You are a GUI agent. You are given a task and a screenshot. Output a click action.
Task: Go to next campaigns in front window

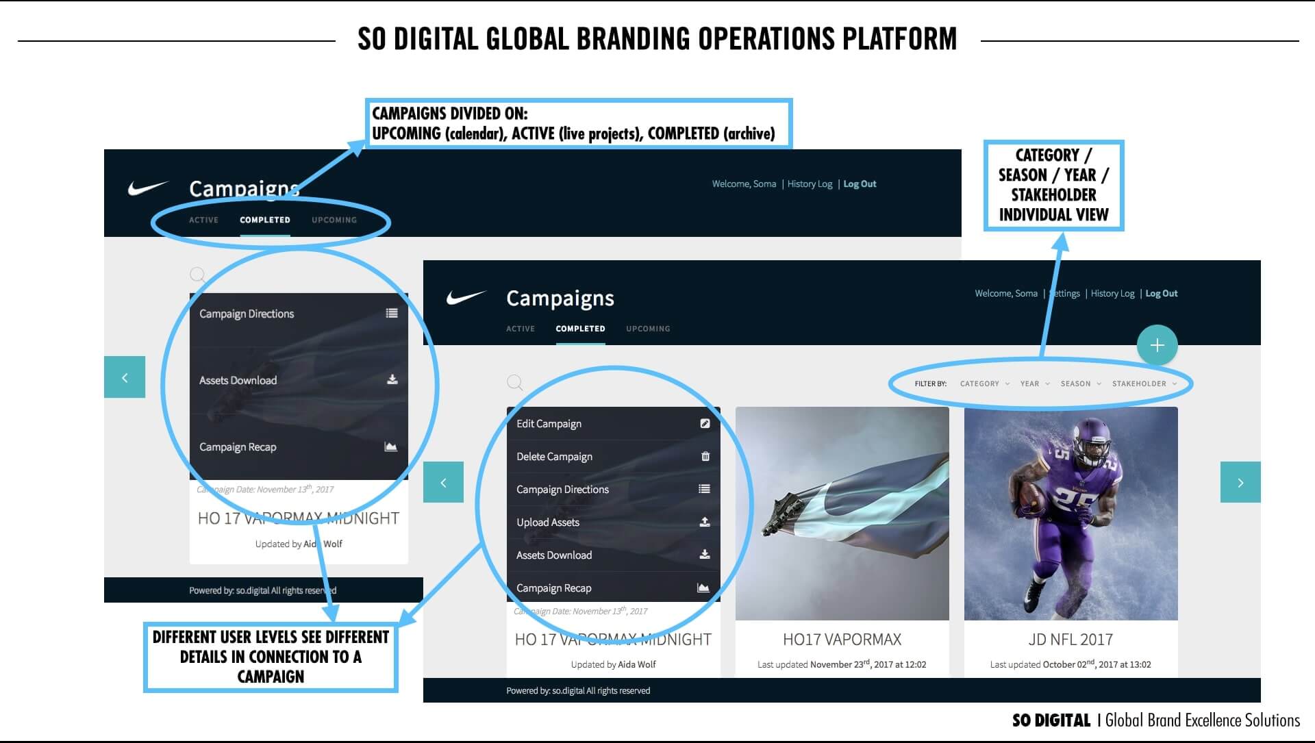(1240, 482)
